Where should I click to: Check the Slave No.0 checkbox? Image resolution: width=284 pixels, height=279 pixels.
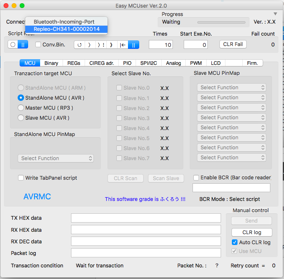[x=119, y=88]
